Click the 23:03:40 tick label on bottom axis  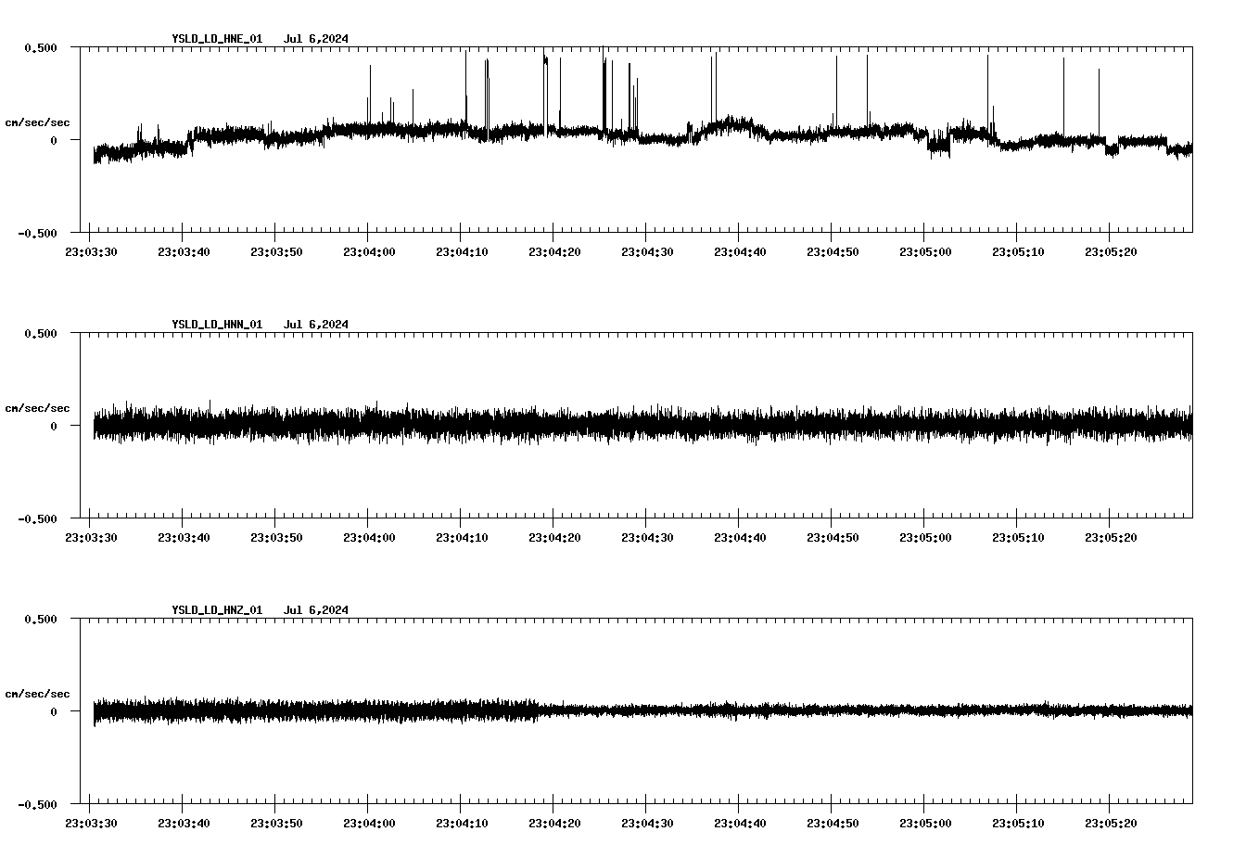point(184,822)
